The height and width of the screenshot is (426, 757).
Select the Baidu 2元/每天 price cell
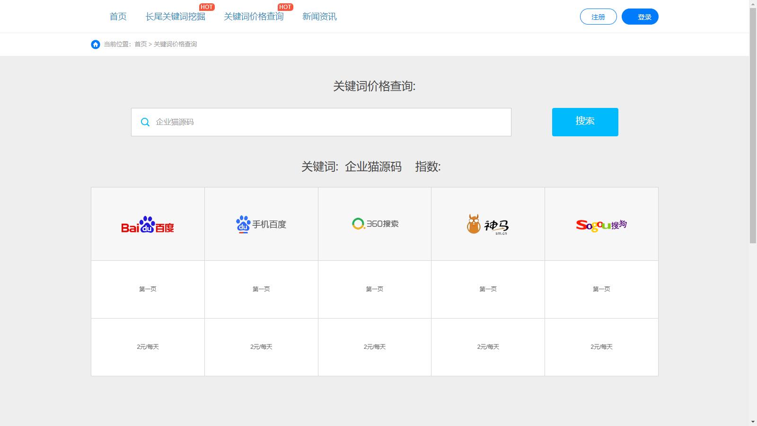[148, 347]
